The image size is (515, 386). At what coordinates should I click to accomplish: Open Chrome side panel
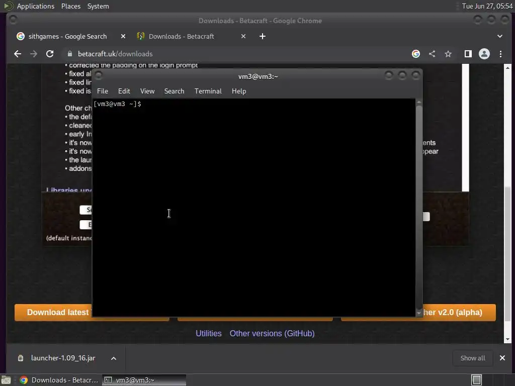[468, 54]
